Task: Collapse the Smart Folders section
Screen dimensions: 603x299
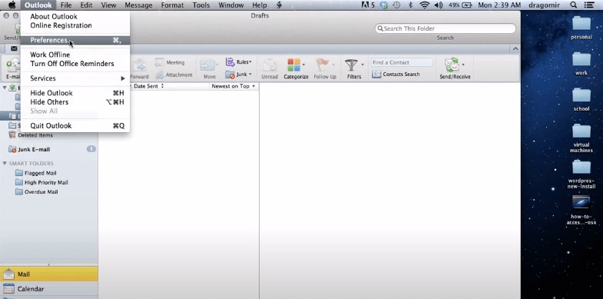Action: click(5, 163)
